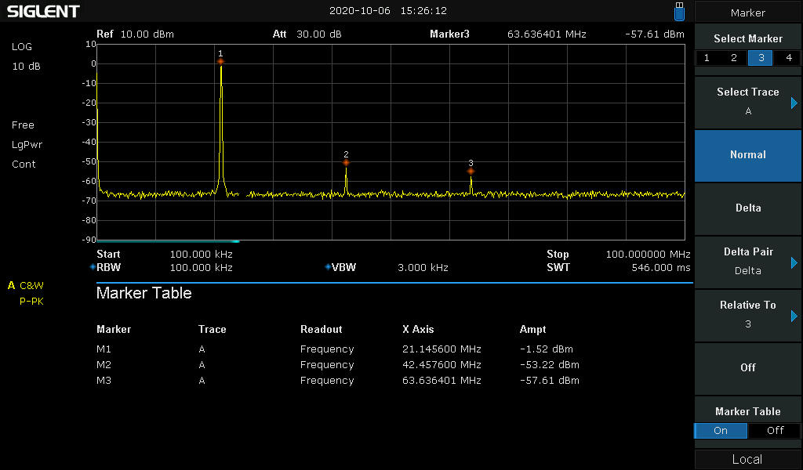Click marker 1 diamond on the spectrum peak

(220, 61)
